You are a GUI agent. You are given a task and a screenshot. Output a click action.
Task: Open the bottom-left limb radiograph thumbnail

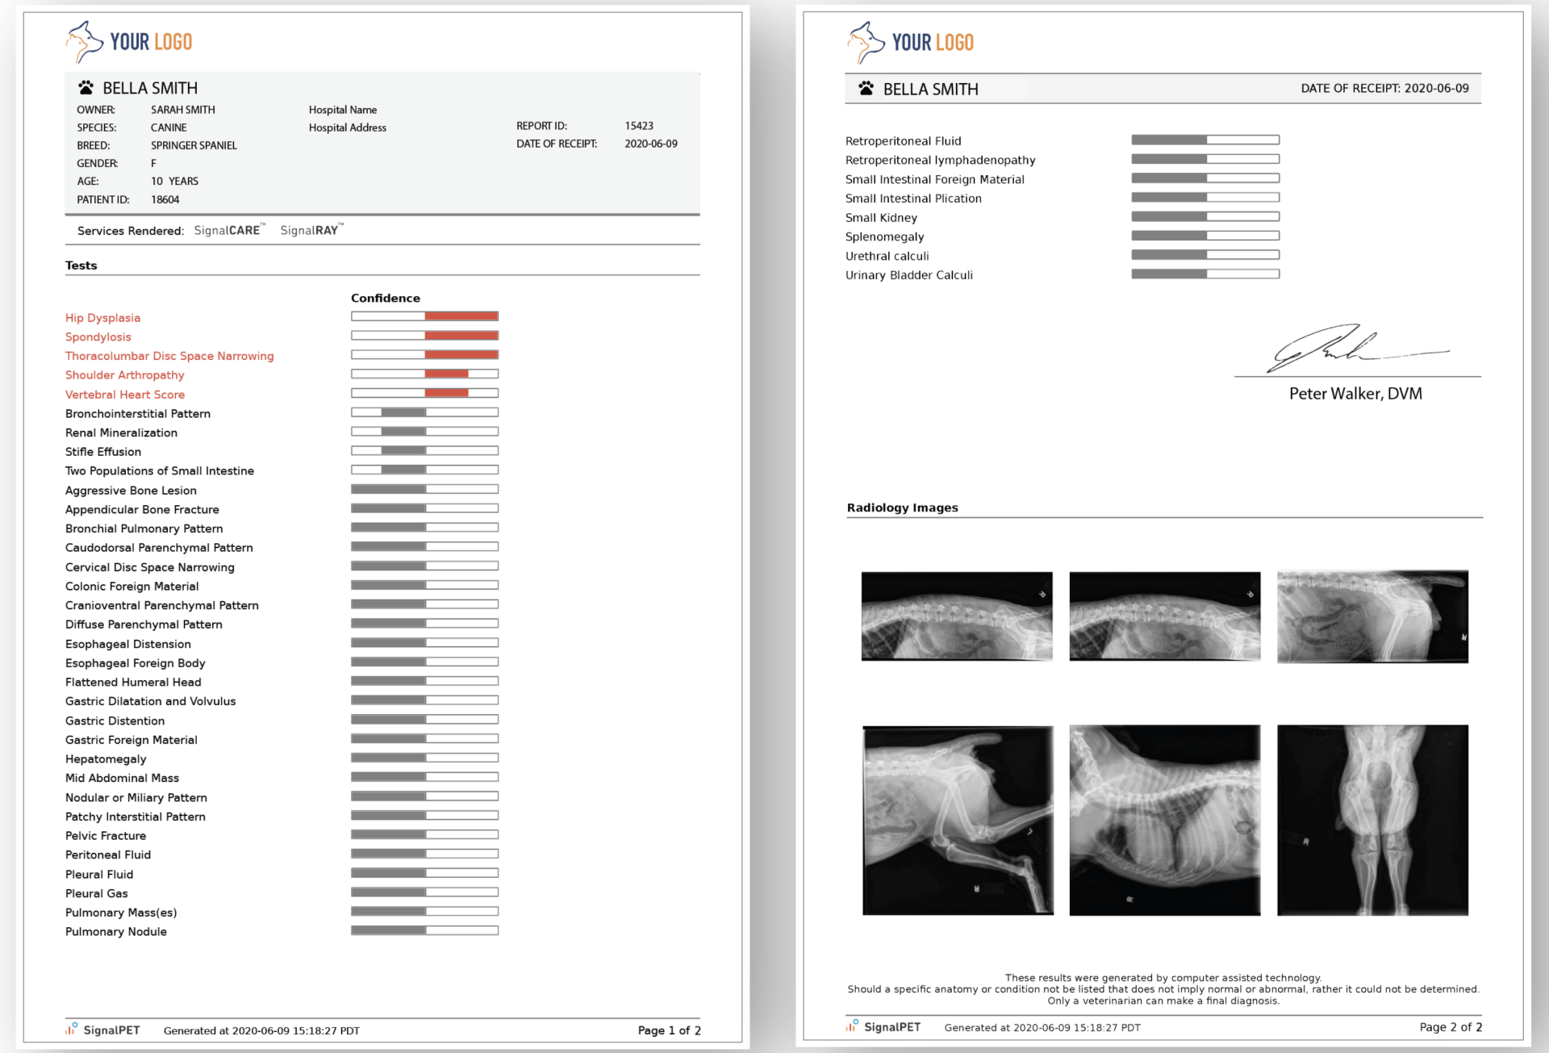958,820
